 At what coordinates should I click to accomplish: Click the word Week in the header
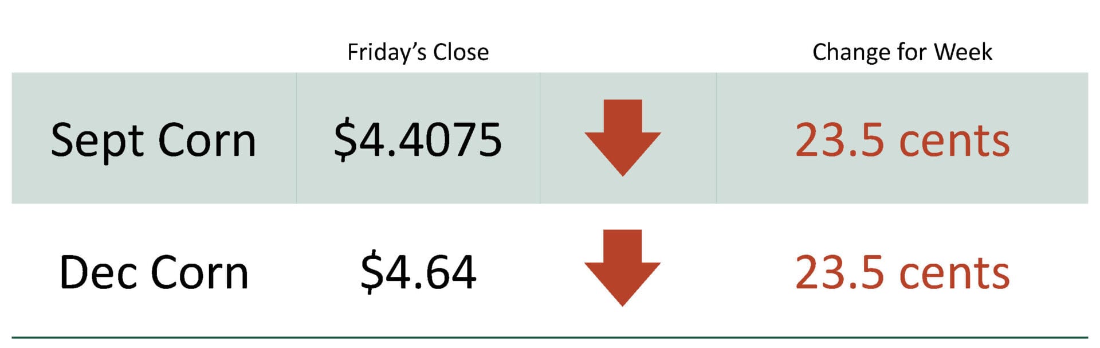[x=963, y=52]
